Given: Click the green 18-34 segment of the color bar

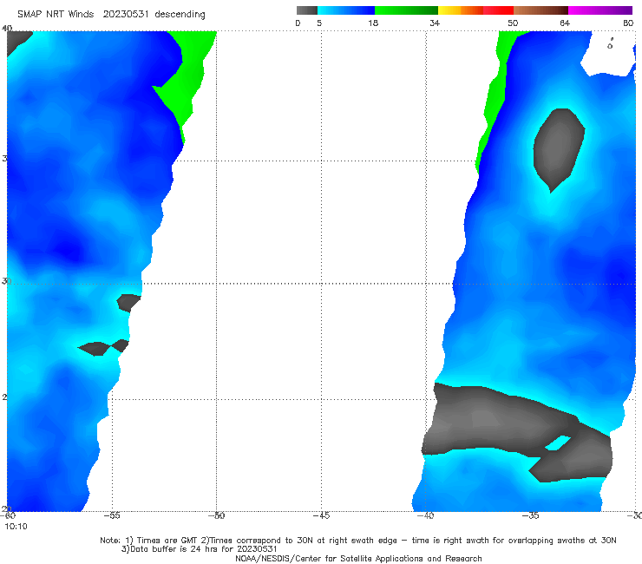Looking at the screenshot, I should (x=406, y=10).
